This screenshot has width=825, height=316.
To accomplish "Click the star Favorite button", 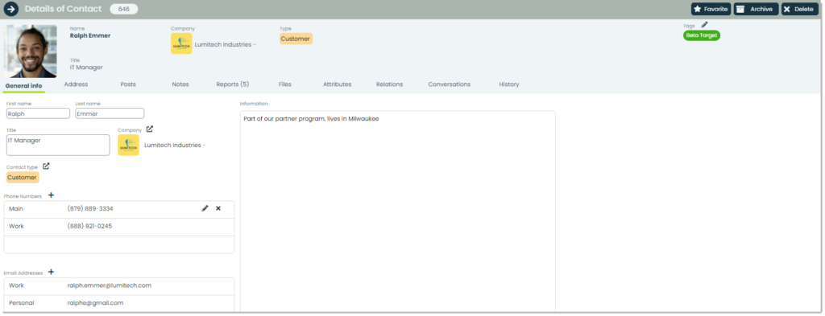I will click(x=711, y=9).
